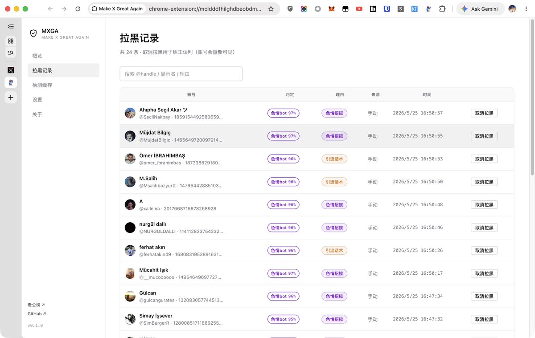Viewport: 535px width, 338px height.
Task: Click the browser forward arrow
Action: [x=64, y=9]
